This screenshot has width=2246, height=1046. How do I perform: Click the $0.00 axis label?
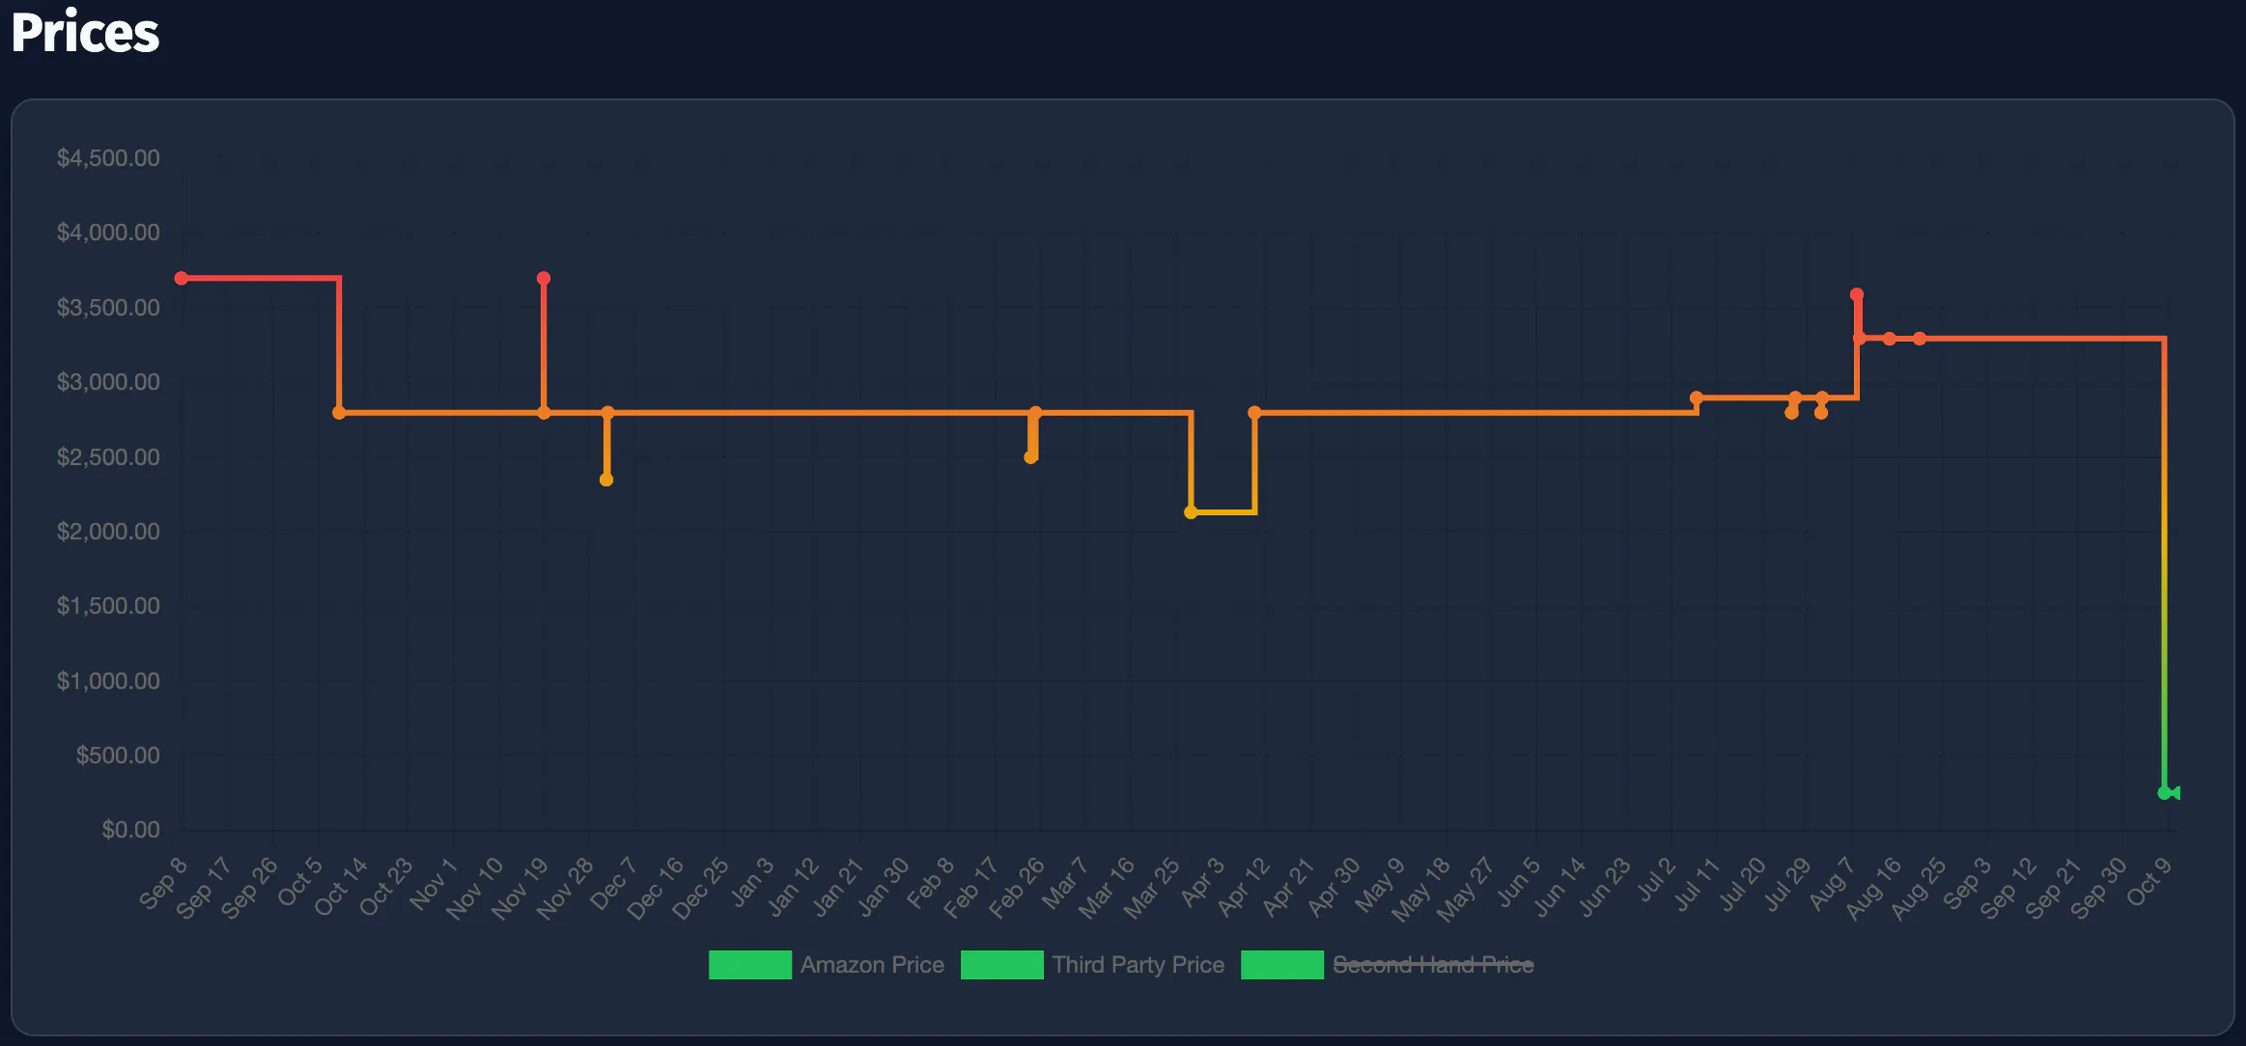coord(130,830)
